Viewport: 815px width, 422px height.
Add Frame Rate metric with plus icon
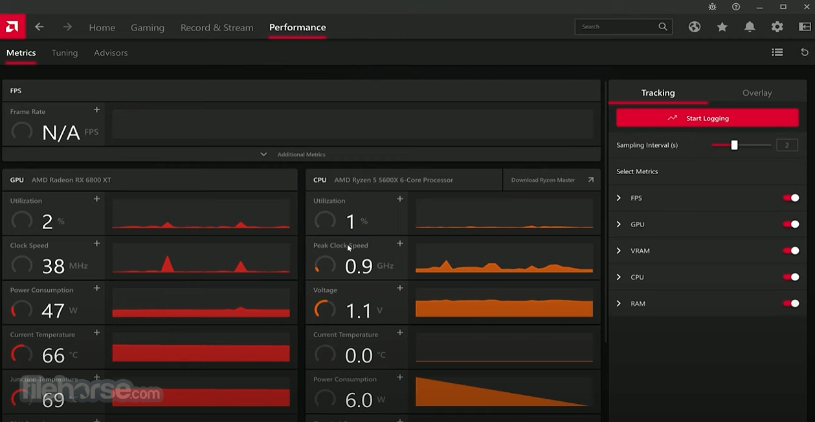(96, 110)
